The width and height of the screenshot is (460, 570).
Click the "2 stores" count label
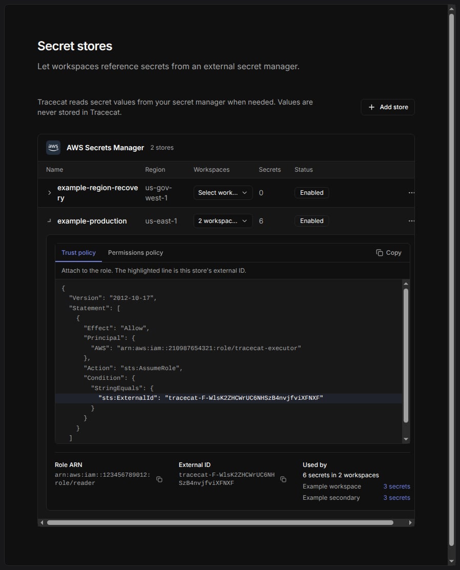click(162, 148)
